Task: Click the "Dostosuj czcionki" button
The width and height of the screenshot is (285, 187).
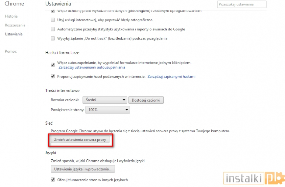Action: (146, 100)
